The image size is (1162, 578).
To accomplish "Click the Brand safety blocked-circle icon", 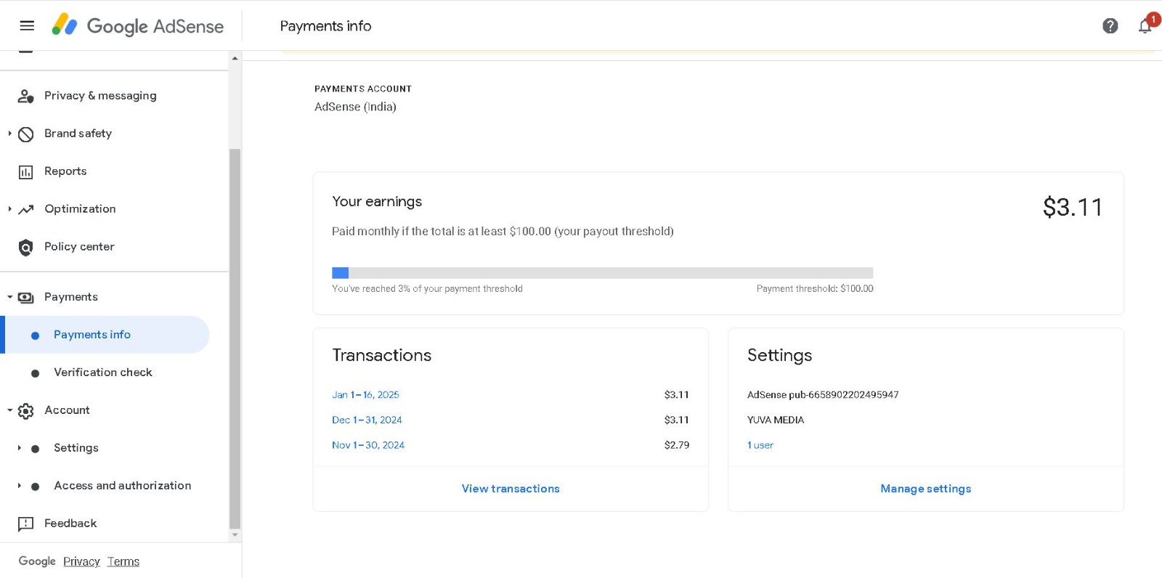I will [x=25, y=134].
